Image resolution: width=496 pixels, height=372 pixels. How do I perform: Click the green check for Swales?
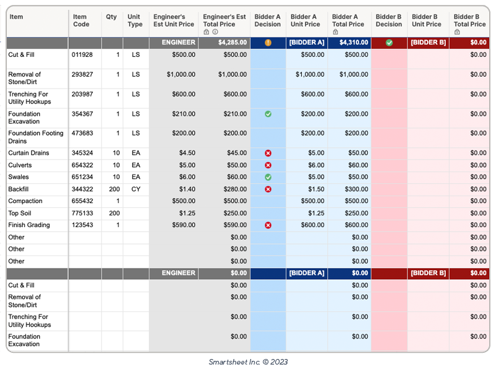(268, 177)
